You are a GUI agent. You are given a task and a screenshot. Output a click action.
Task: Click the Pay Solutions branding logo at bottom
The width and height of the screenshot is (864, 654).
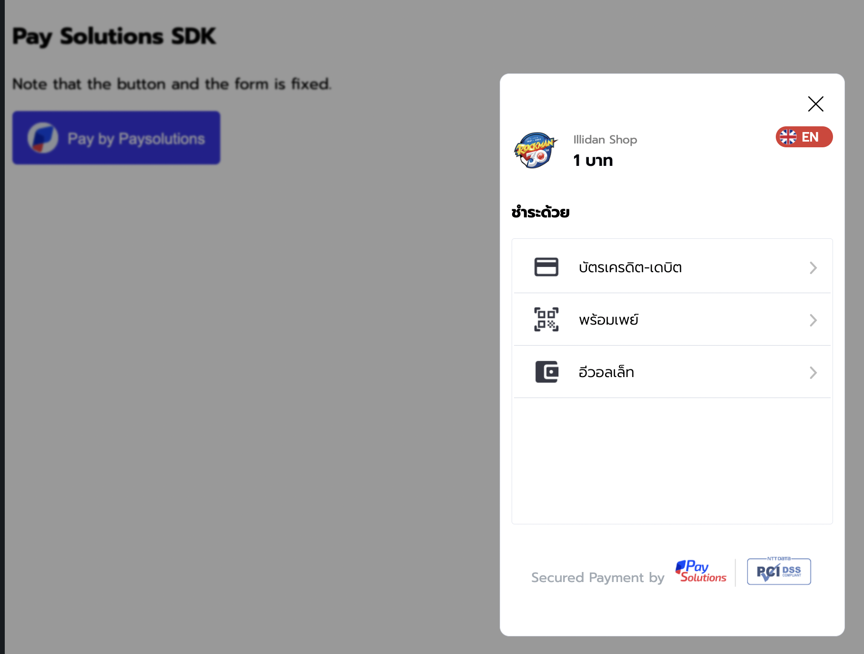tap(700, 571)
